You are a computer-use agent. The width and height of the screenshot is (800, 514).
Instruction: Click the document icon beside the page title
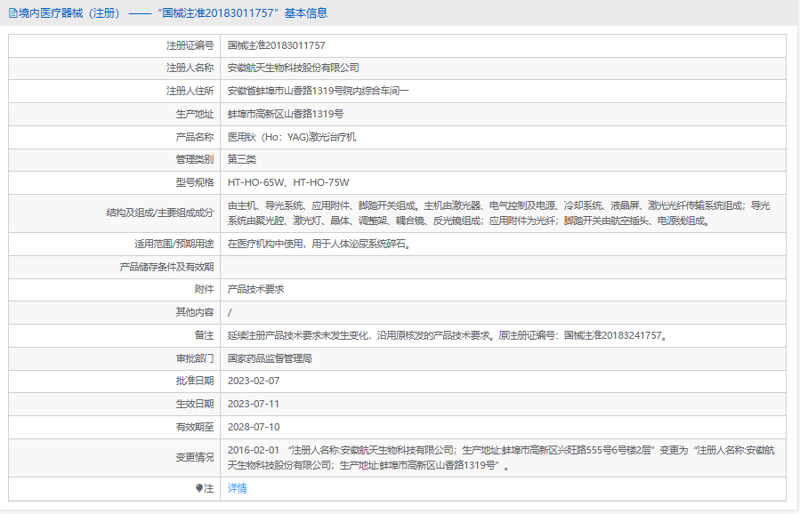tap(12, 13)
